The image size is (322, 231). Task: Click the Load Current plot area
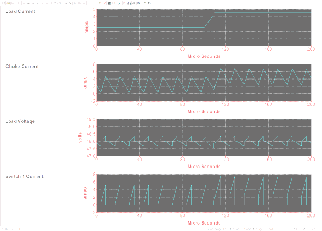pos(204,27)
